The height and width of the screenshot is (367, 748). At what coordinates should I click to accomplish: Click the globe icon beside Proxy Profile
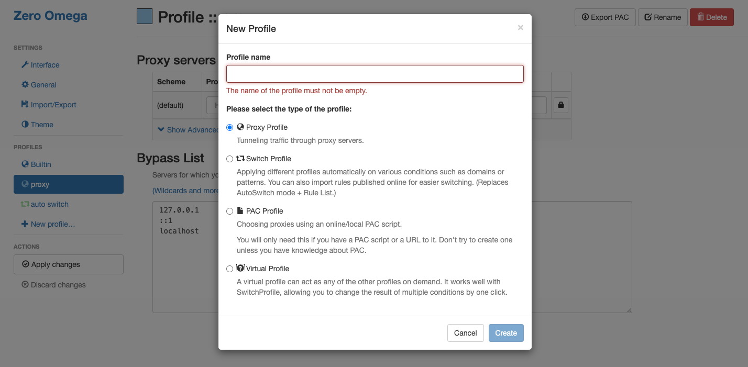(240, 127)
